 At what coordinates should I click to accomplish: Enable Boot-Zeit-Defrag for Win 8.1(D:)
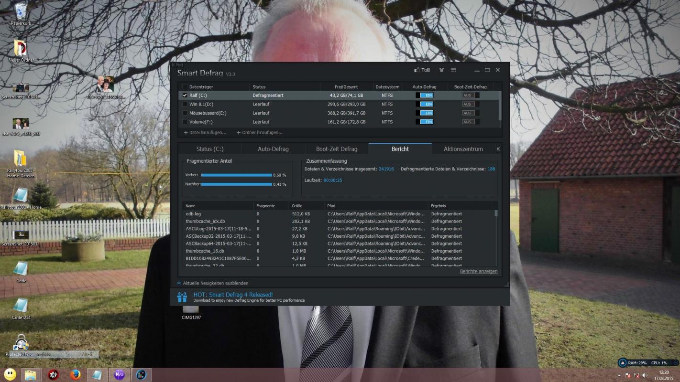(471, 104)
